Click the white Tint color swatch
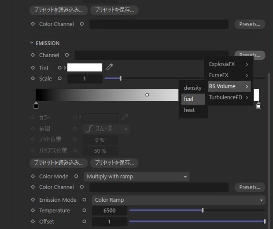 point(85,67)
